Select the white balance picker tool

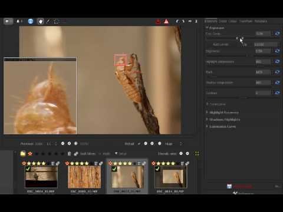[x=48, y=21]
